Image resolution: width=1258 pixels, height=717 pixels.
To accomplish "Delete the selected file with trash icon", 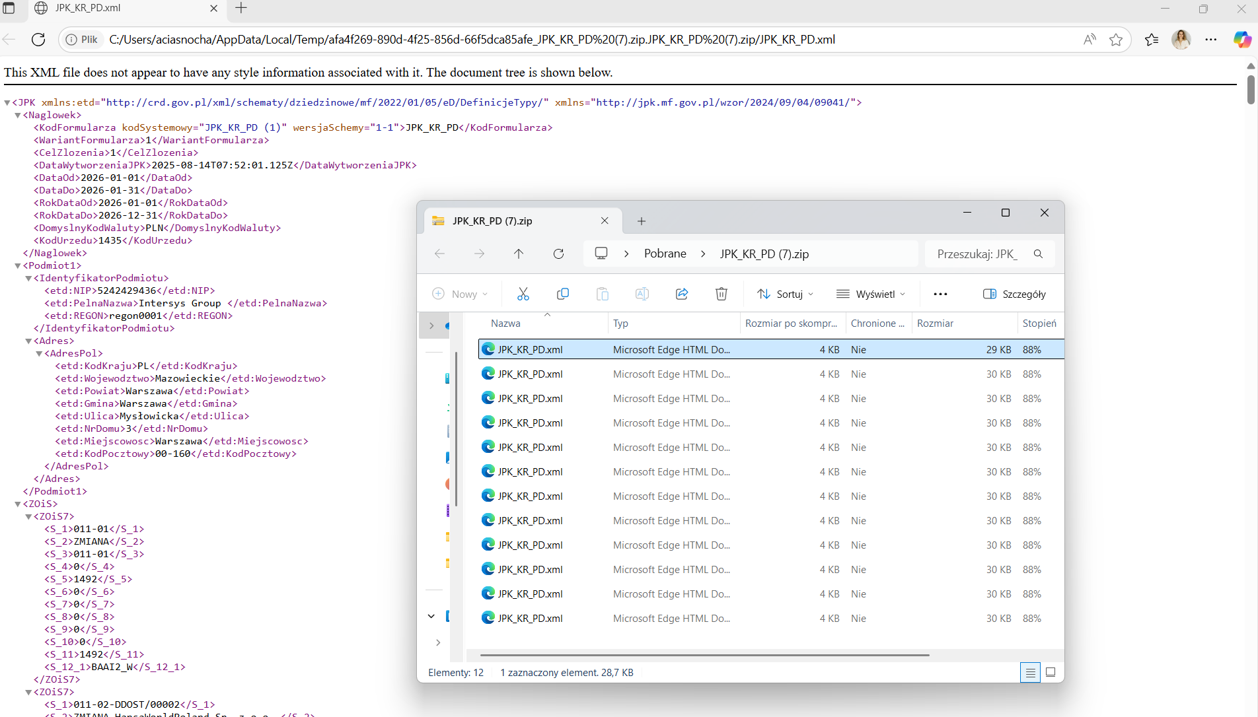I will 721,294.
